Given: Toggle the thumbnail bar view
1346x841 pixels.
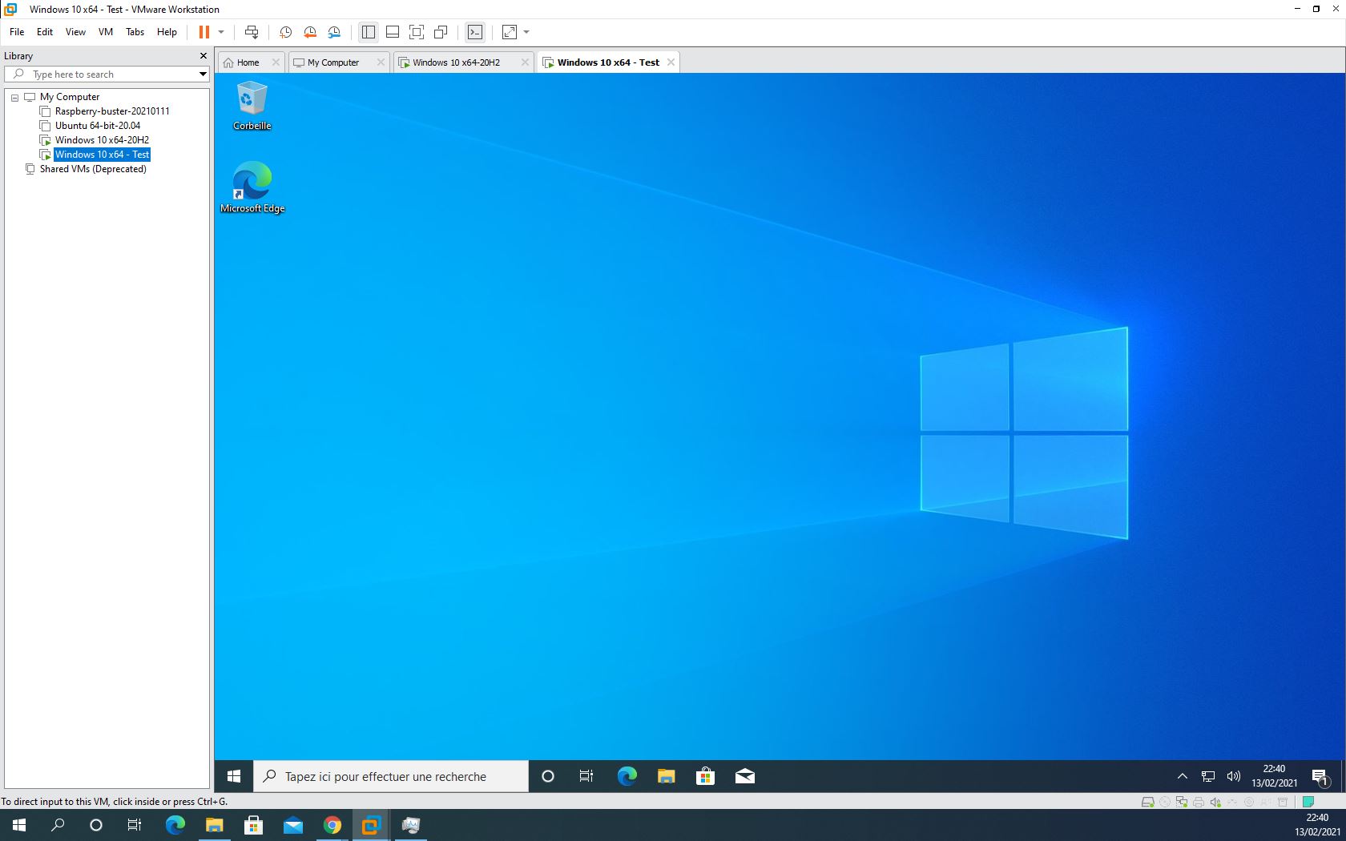Looking at the screenshot, I should coord(393,32).
